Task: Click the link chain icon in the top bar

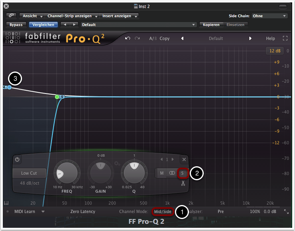Action: point(12,16)
